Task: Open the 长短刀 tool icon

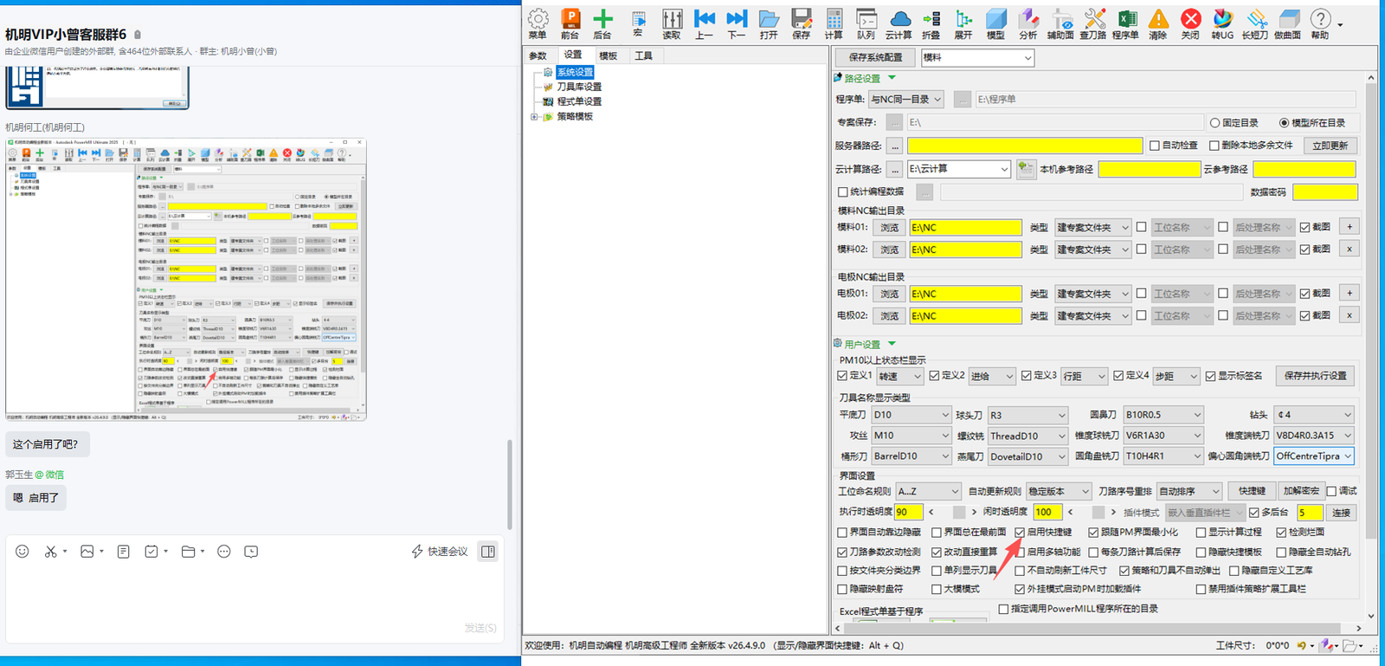Action: (1255, 23)
